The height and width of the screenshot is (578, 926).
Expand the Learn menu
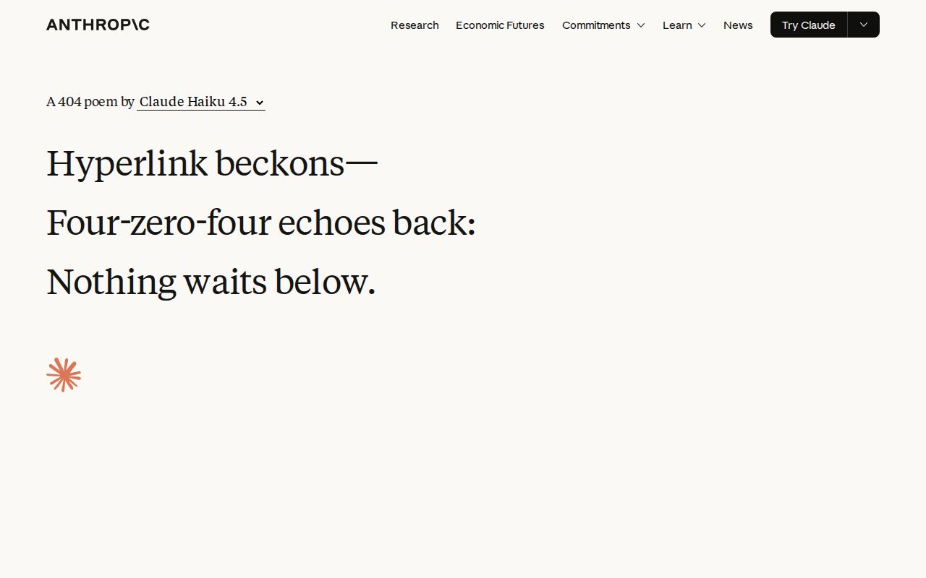[x=677, y=25]
